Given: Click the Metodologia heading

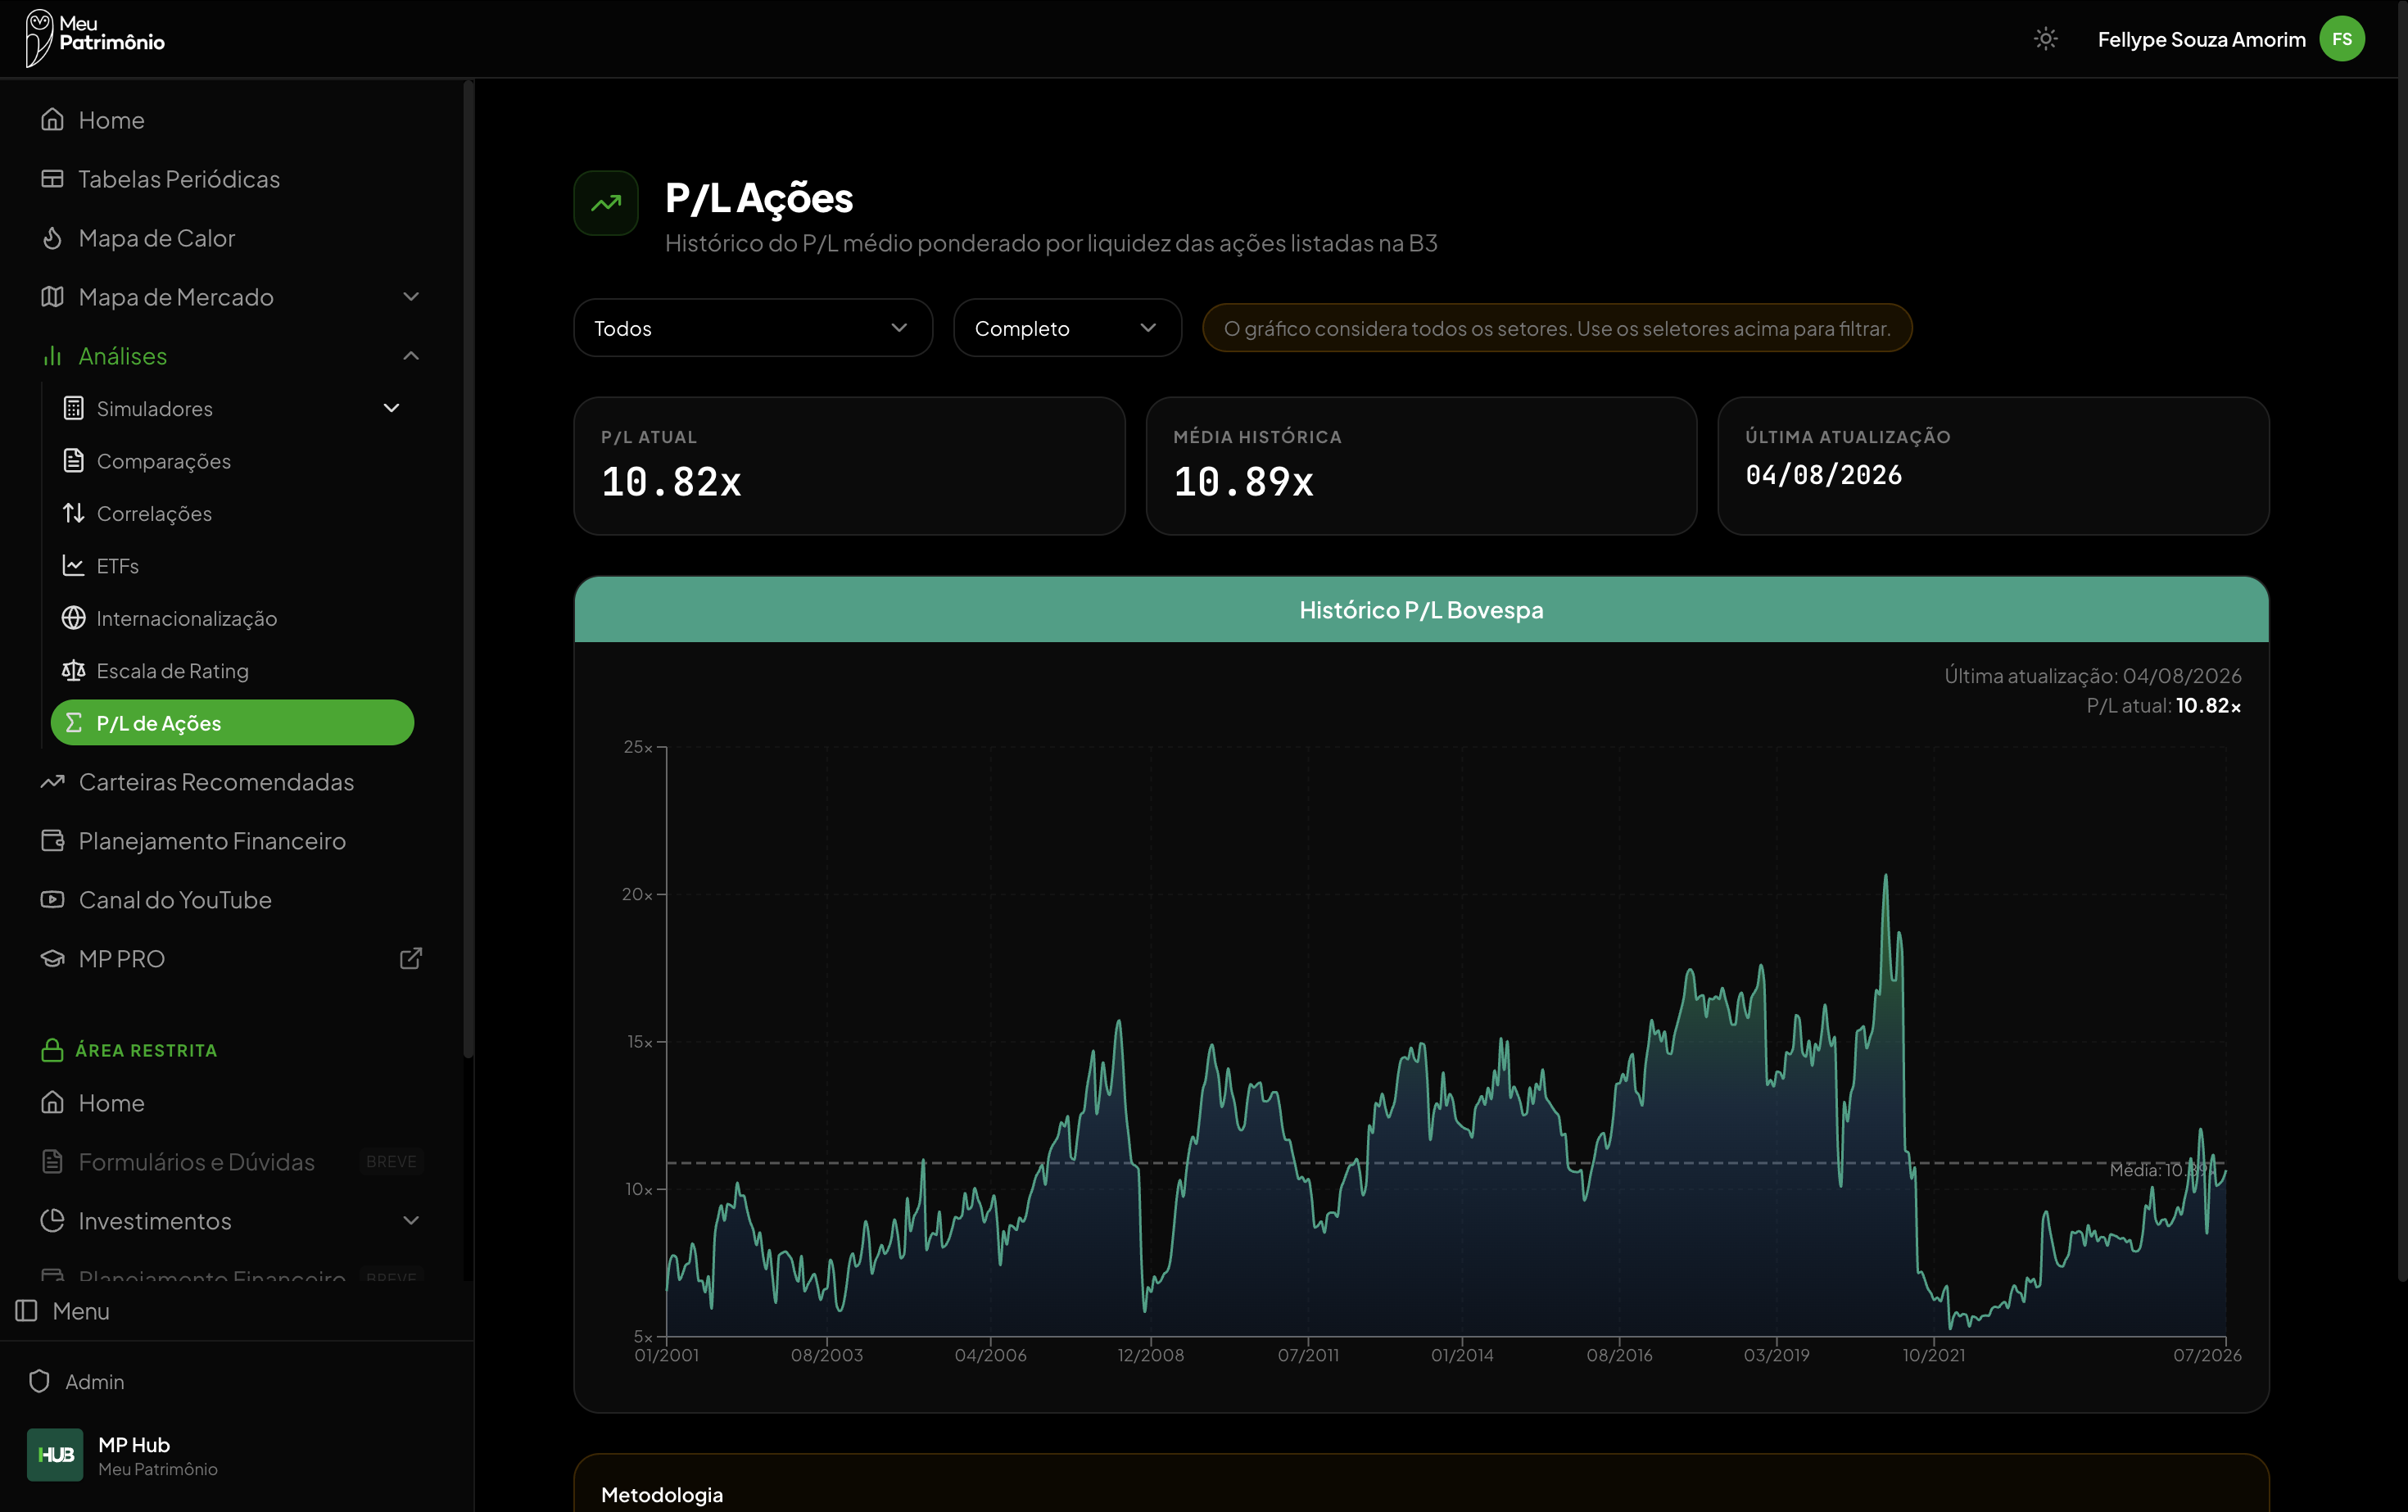Looking at the screenshot, I should click(x=662, y=1494).
